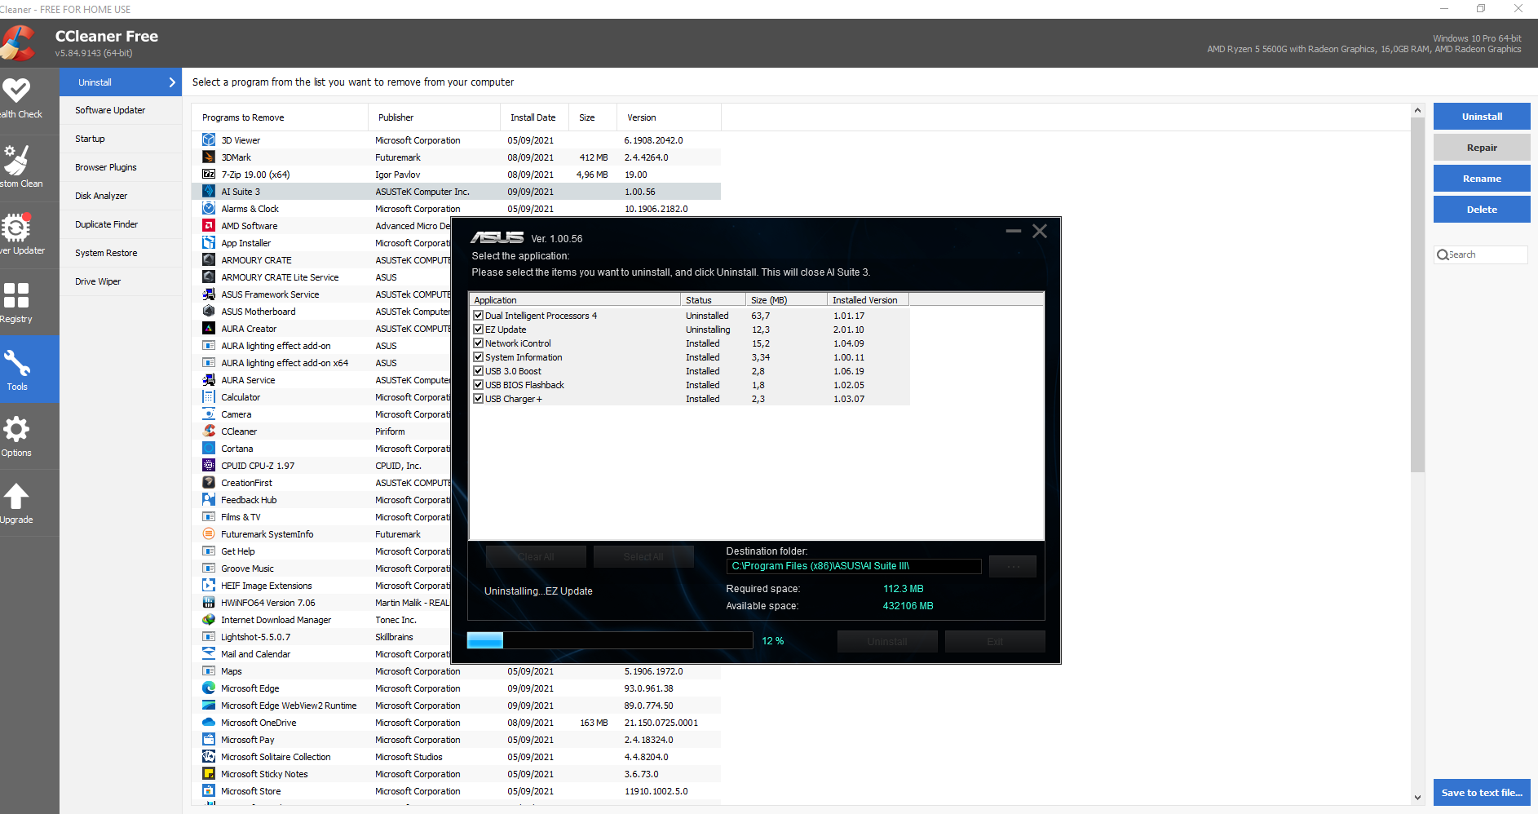Open Custom Clean broom icon

16,160
